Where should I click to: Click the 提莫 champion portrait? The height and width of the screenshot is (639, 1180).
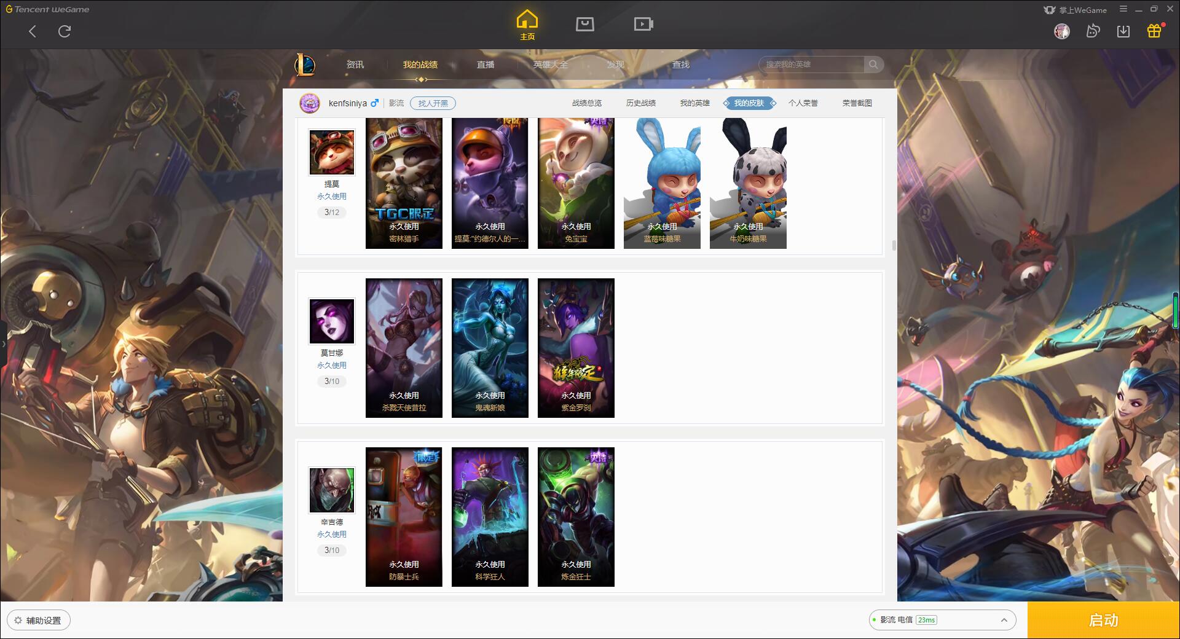click(x=332, y=152)
